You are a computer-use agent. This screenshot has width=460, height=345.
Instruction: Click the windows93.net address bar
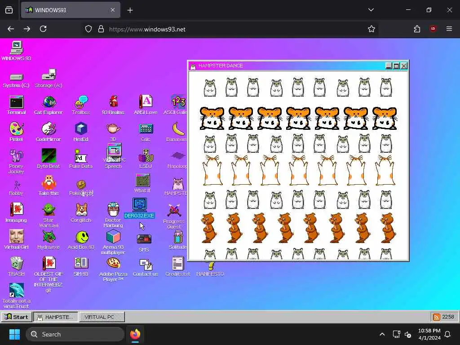(229, 29)
